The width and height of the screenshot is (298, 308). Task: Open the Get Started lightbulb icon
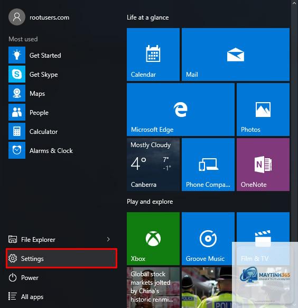pos(17,55)
